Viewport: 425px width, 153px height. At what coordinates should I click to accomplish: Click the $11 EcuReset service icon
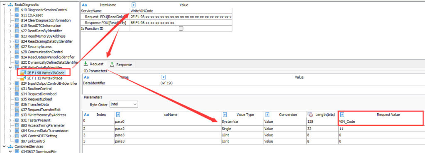(17, 15)
